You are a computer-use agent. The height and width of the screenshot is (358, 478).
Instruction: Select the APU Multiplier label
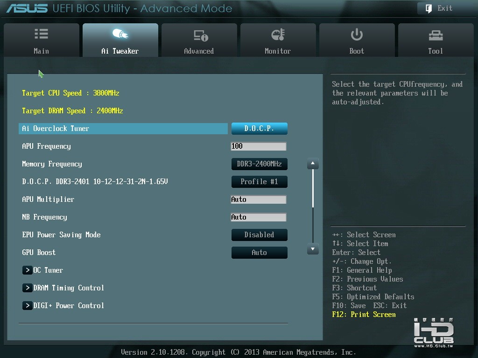pos(48,200)
